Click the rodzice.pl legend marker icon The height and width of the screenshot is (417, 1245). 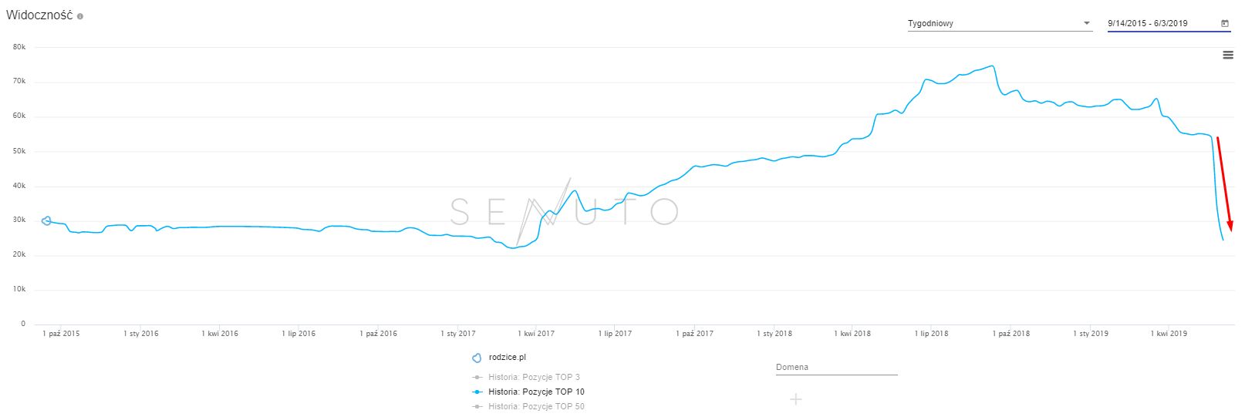click(477, 358)
